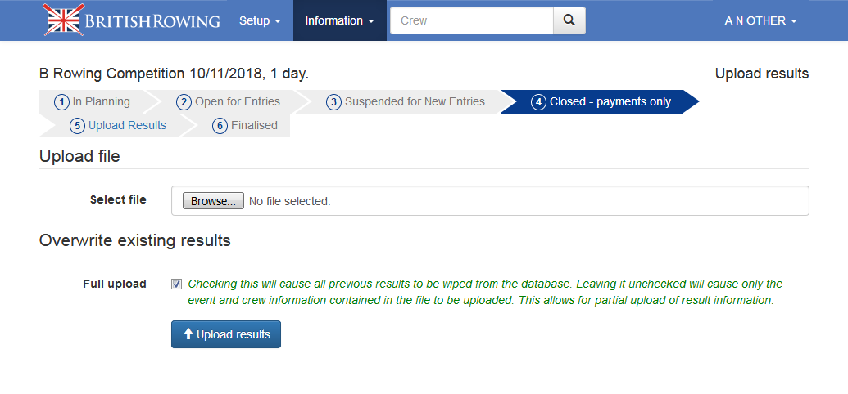Image resolution: width=848 pixels, height=394 pixels.
Task: Click step 3 circle Suspended for New Entries
Action: (333, 102)
